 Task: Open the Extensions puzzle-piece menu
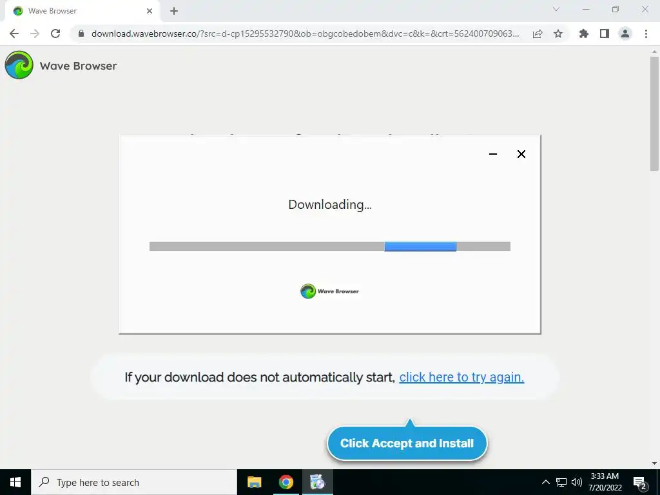584,34
